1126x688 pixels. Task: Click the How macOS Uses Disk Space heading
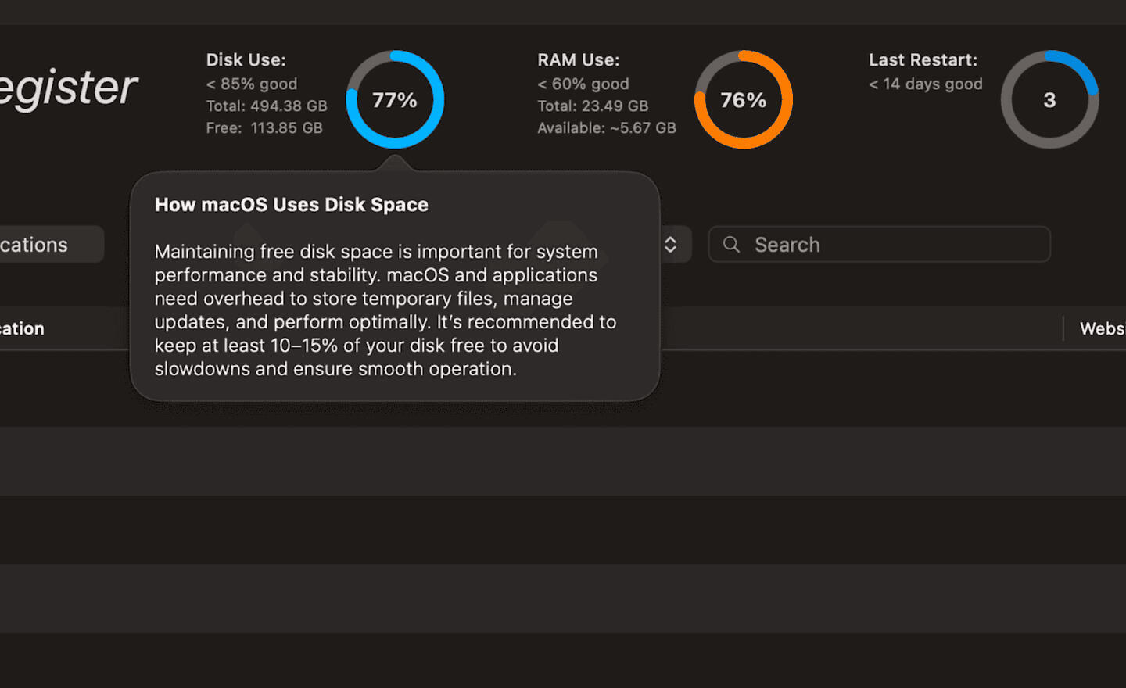coord(291,205)
